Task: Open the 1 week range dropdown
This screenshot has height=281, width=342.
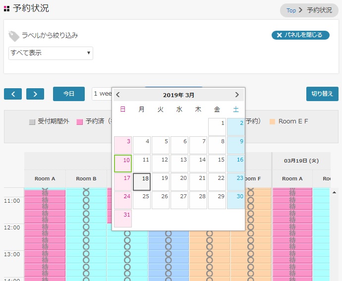Action: (102, 94)
